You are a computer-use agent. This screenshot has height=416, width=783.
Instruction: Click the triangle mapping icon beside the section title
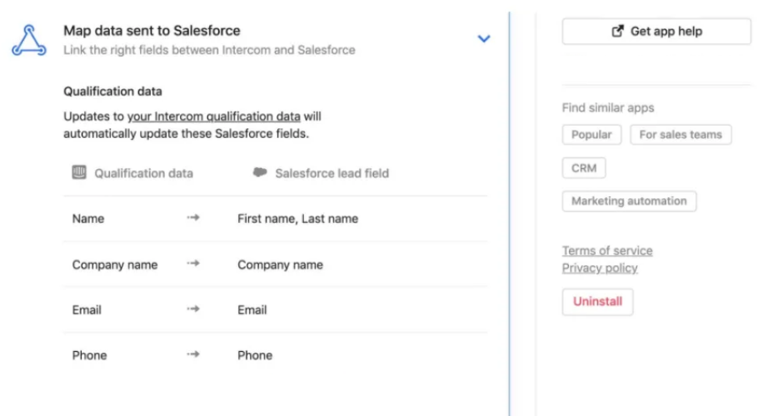(x=29, y=39)
